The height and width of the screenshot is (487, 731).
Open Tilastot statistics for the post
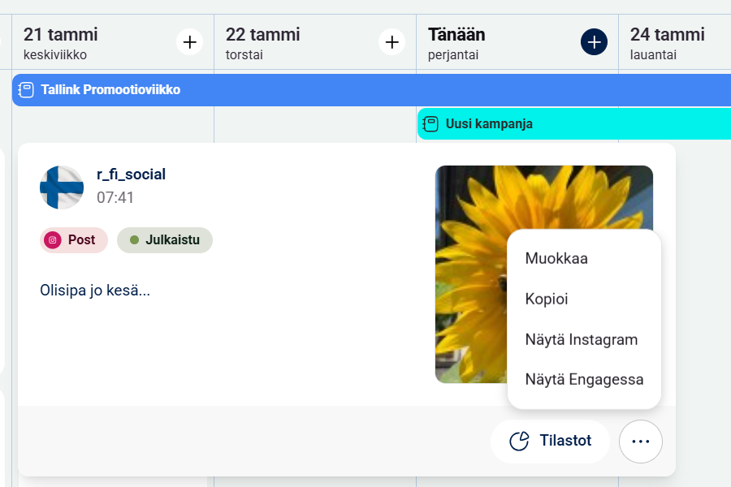click(x=550, y=442)
